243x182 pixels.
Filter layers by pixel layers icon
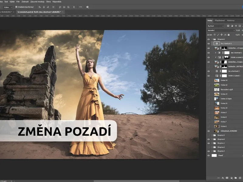click(228, 26)
